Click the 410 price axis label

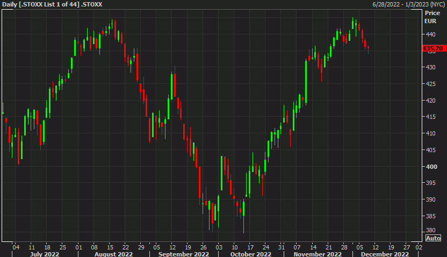(430, 133)
